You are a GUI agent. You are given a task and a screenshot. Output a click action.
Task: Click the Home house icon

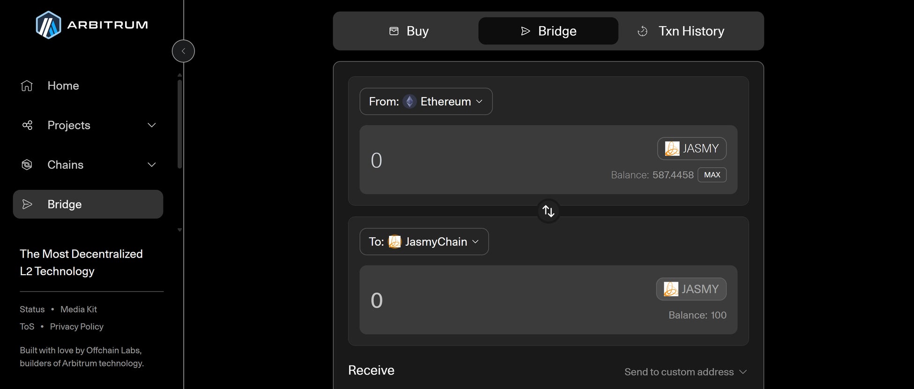[27, 86]
